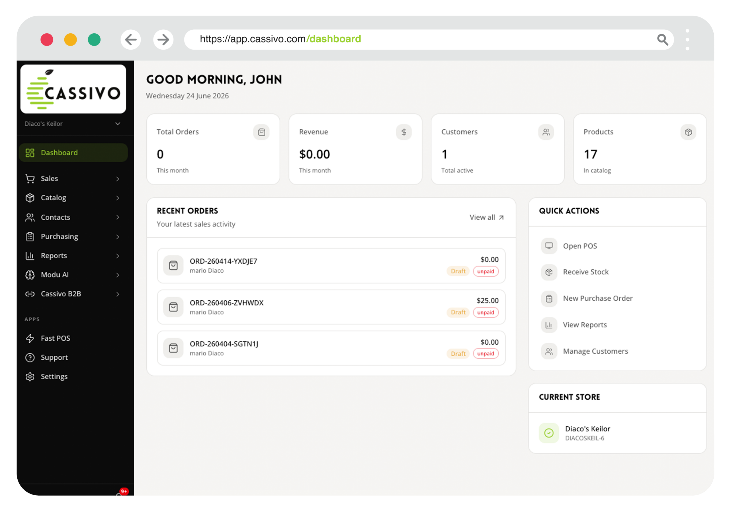Open the browser three-dot menu
Screen dimensions: 729x509
pyautogui.click(x=687, y=40)
